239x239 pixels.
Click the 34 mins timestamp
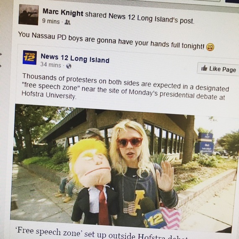(x=51, y=65)
